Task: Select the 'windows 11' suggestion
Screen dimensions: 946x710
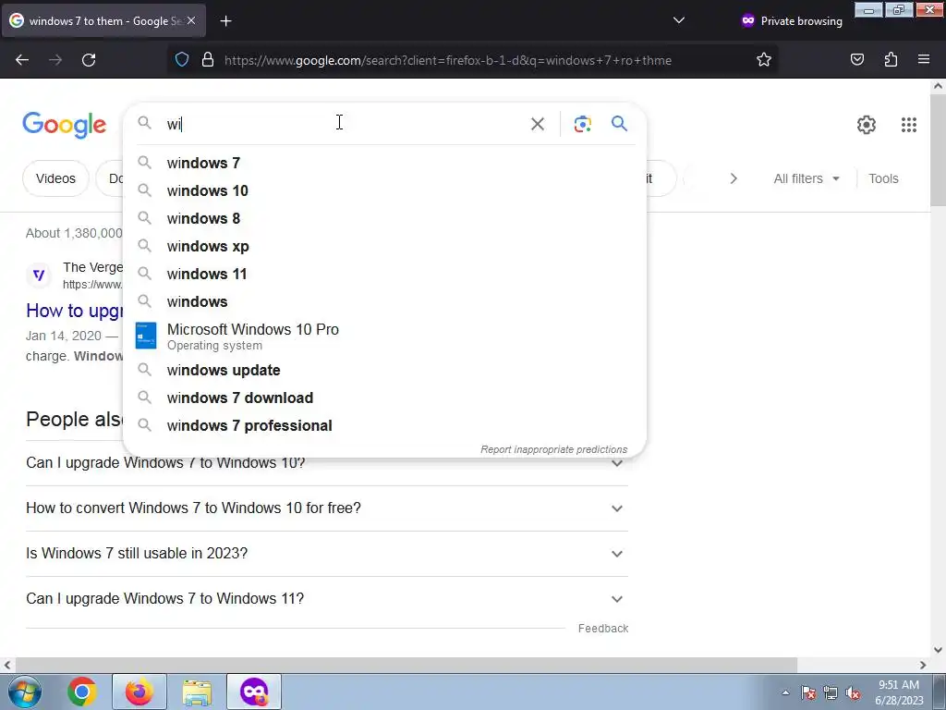Action: tap(384, 274)
